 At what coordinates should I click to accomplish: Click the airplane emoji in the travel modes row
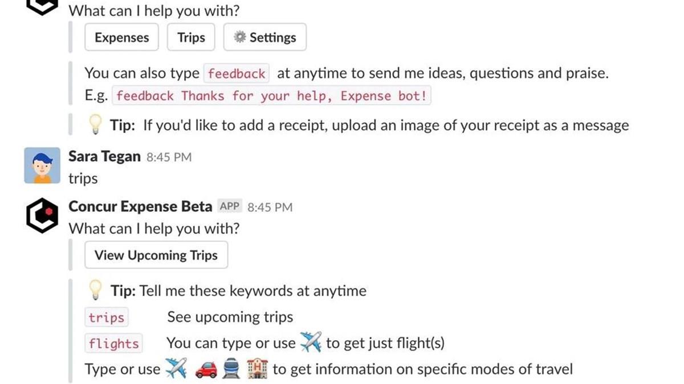click(176, 369)
